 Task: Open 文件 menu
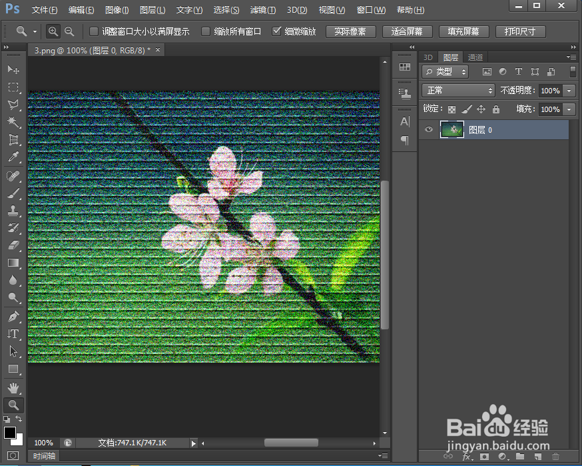[44, 10]
